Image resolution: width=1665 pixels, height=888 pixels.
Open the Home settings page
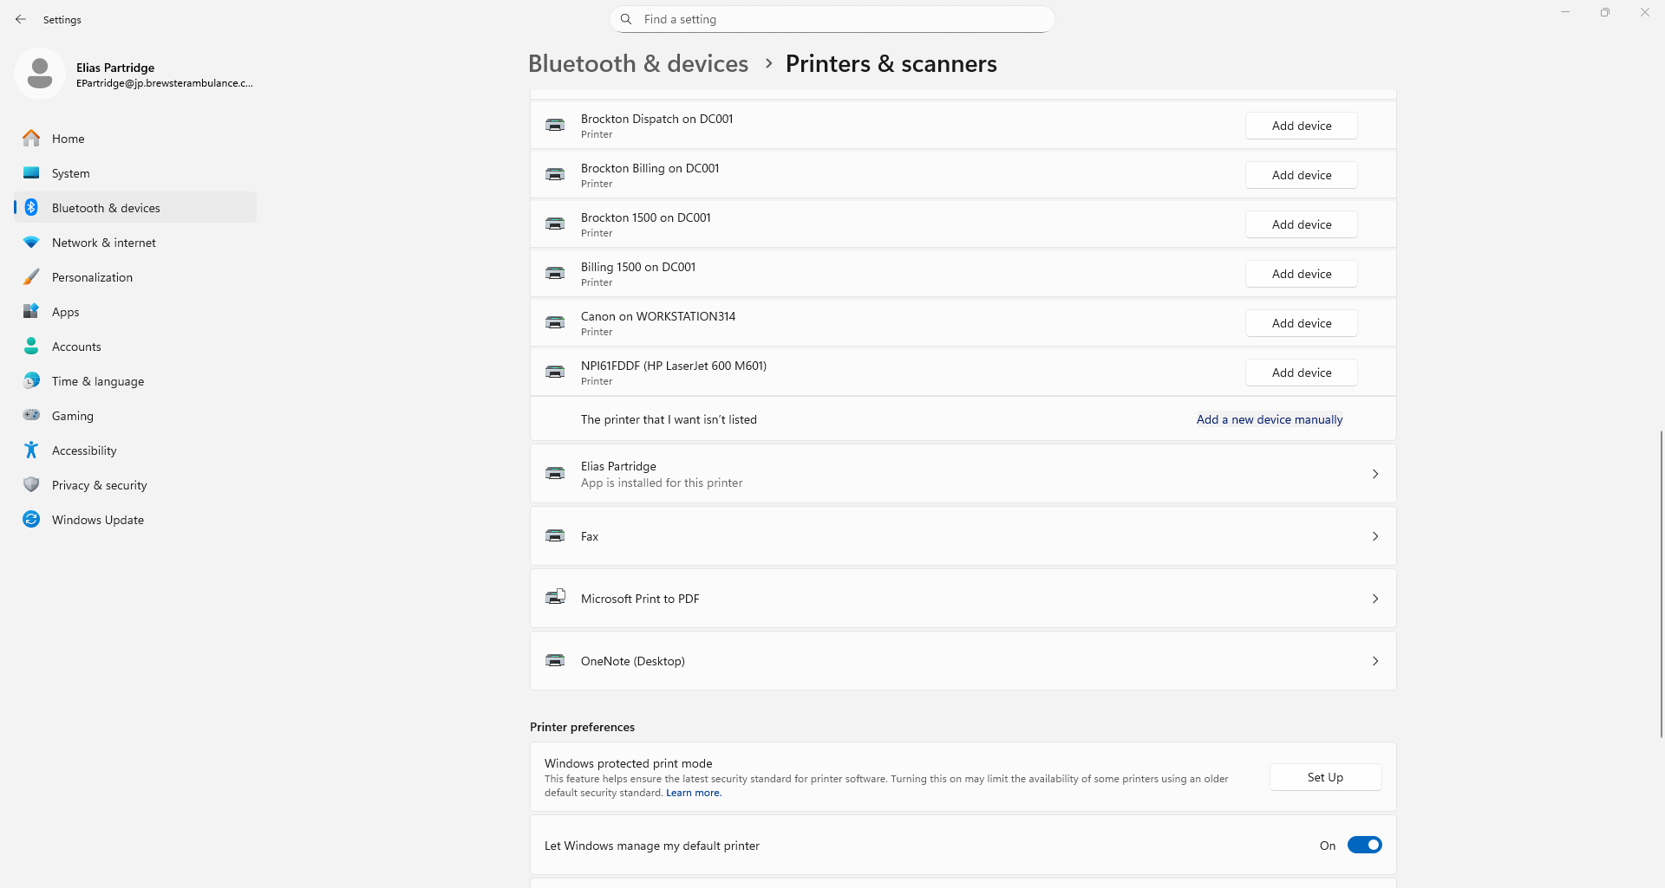(135, 139)
